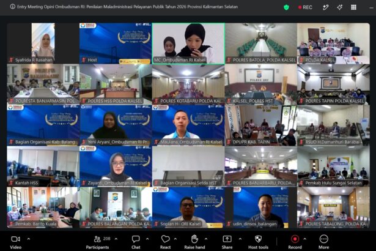Click the Record button
This screenshot has width=376, height=251.
295,242
